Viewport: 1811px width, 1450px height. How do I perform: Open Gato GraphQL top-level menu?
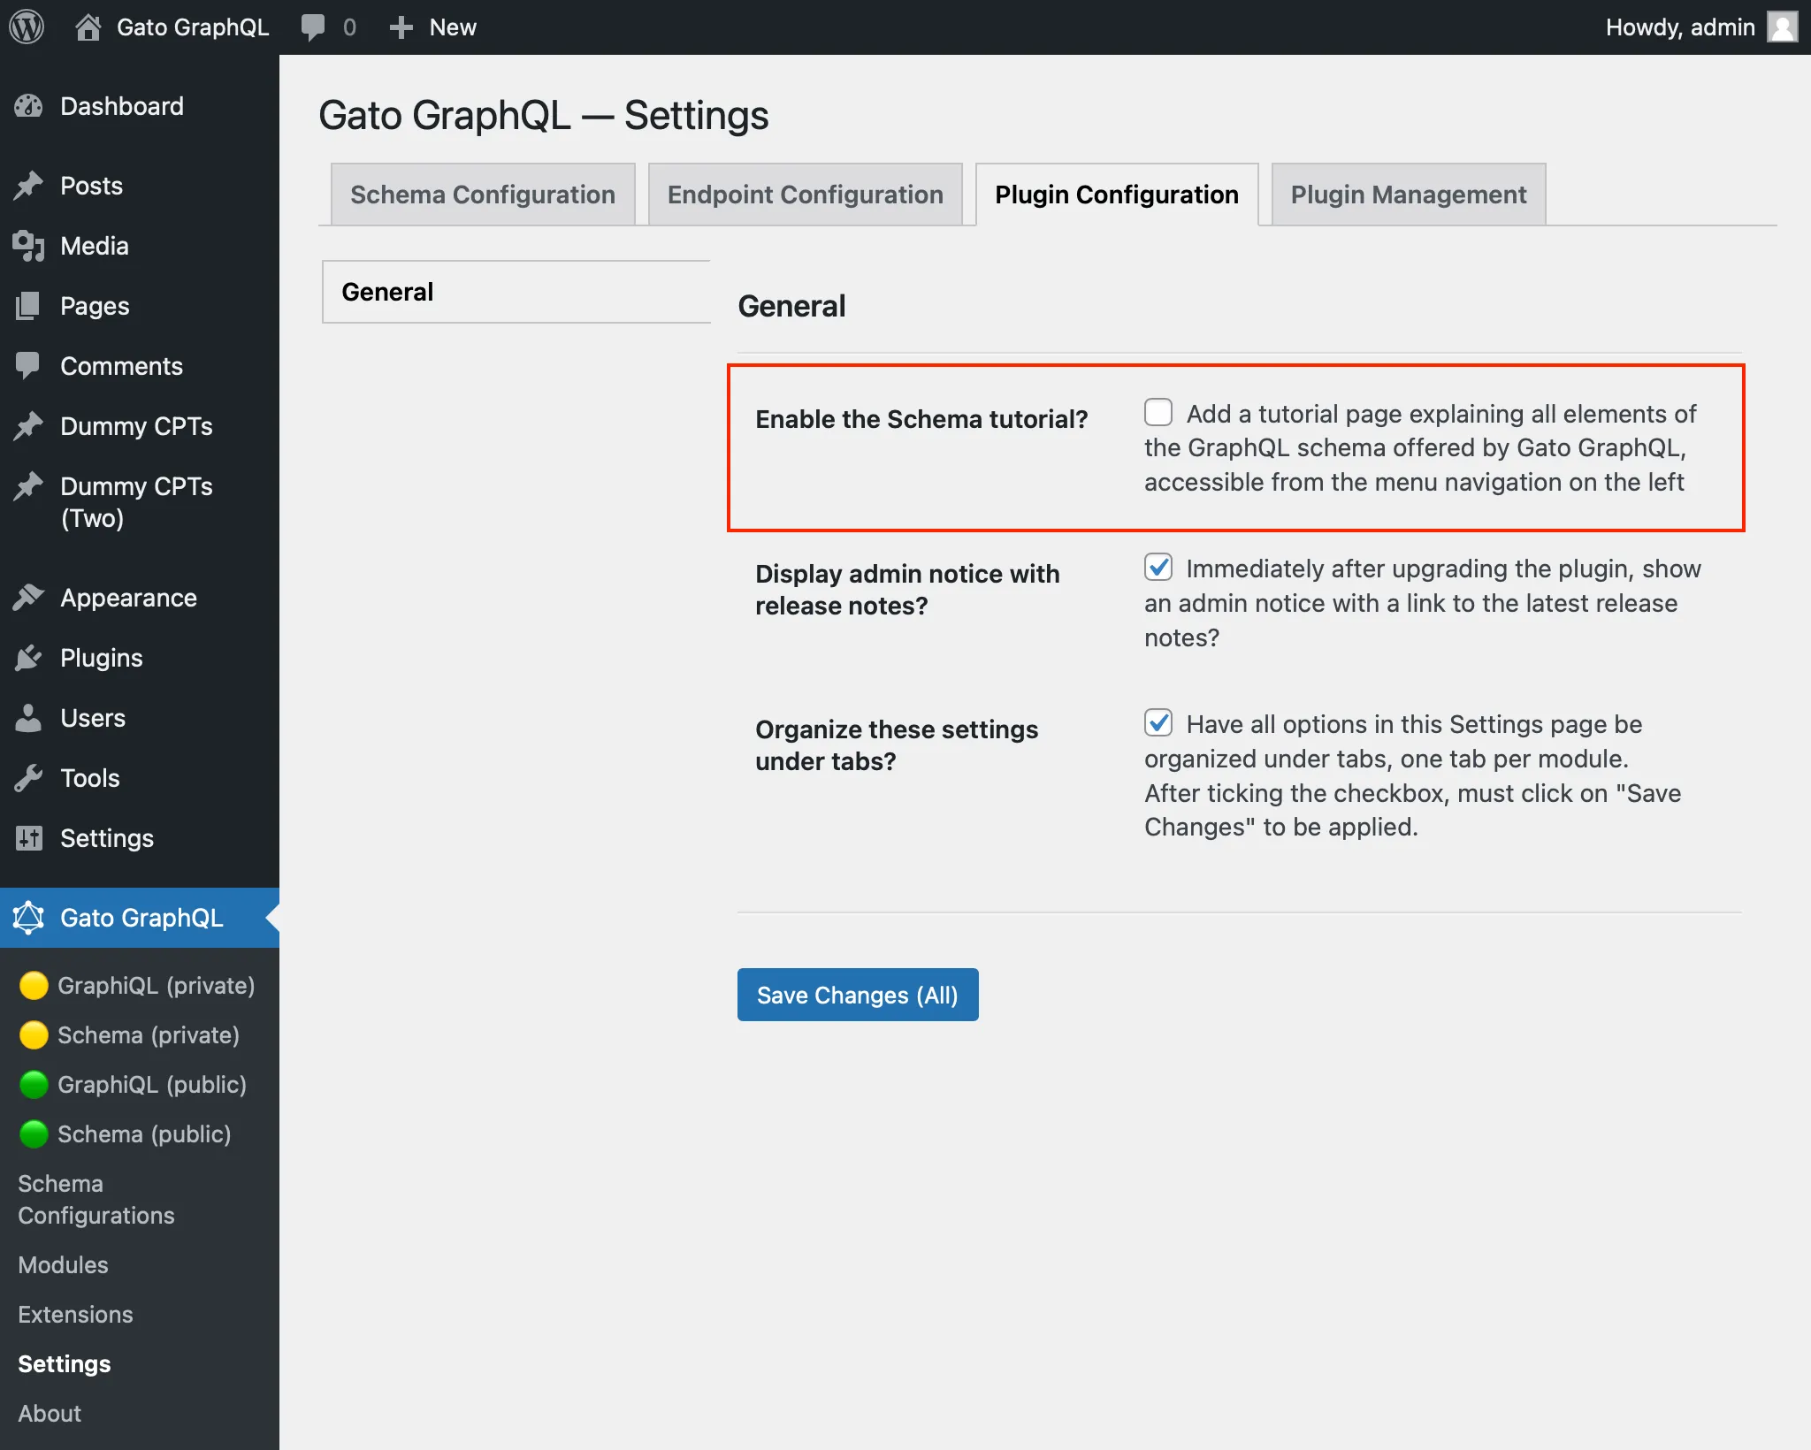140,918
